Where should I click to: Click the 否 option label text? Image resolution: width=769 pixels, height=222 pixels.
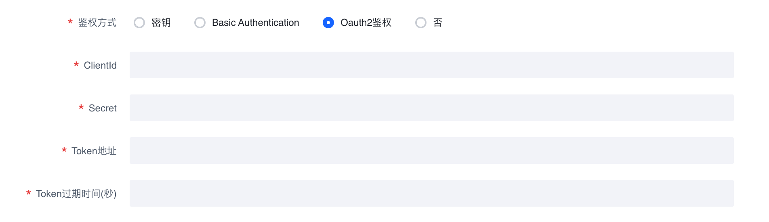point(438,23)
